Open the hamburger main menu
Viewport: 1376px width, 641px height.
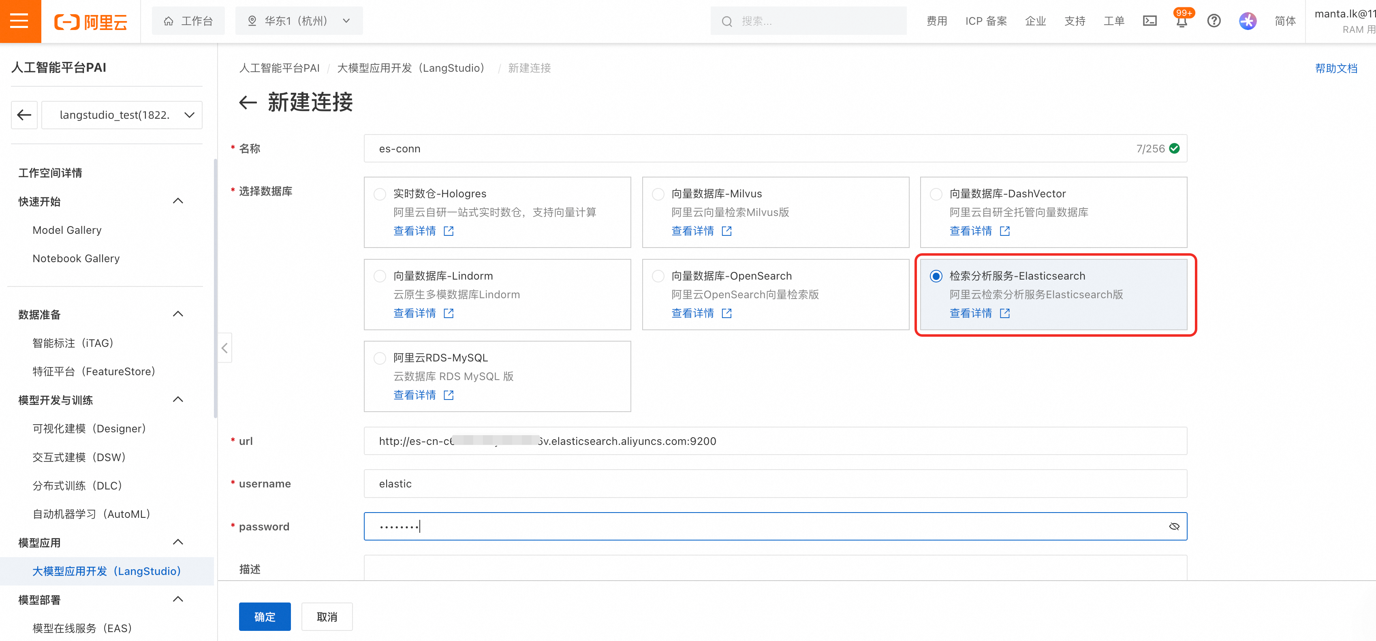click(20, 21)
